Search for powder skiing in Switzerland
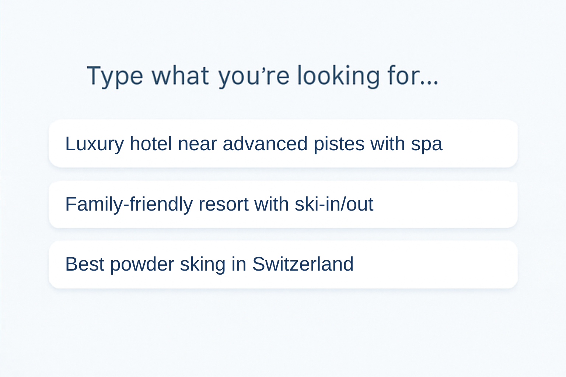Image resolution: width=566 pixels, height=377 pixels. coord(283,264)
